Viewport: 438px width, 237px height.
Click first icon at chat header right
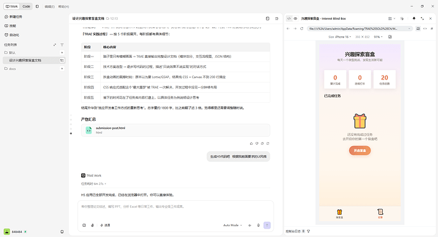(268, 18)
